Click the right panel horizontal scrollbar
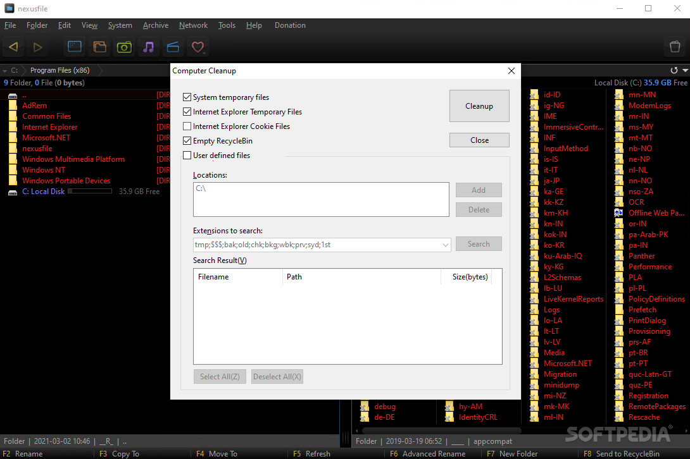Screen dimensions: 690x459 pyautogui.click(x=440, y=431)
